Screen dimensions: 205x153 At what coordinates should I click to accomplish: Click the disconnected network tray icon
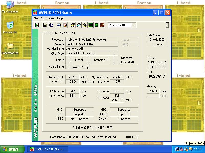coord(181,149)
